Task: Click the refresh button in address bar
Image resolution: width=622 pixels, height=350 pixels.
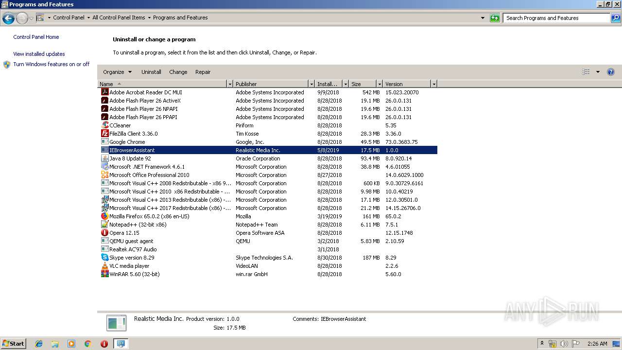Action: (495, 18)
